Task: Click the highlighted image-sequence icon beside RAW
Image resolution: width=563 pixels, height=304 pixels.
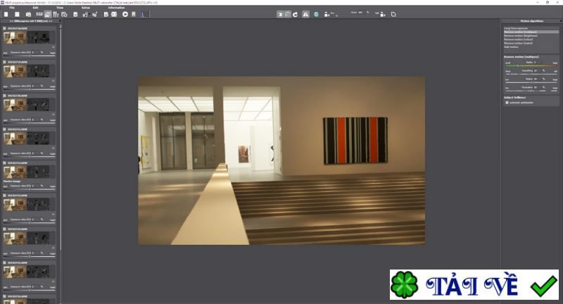Action: (47, 14)
